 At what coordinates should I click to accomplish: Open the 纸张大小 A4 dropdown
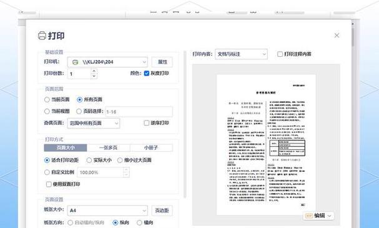click(107, 211)
